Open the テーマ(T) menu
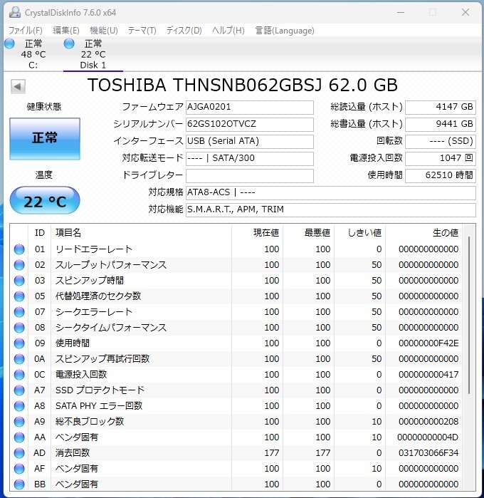The width and height of the screenshot is (484, 498). (142, 31)
